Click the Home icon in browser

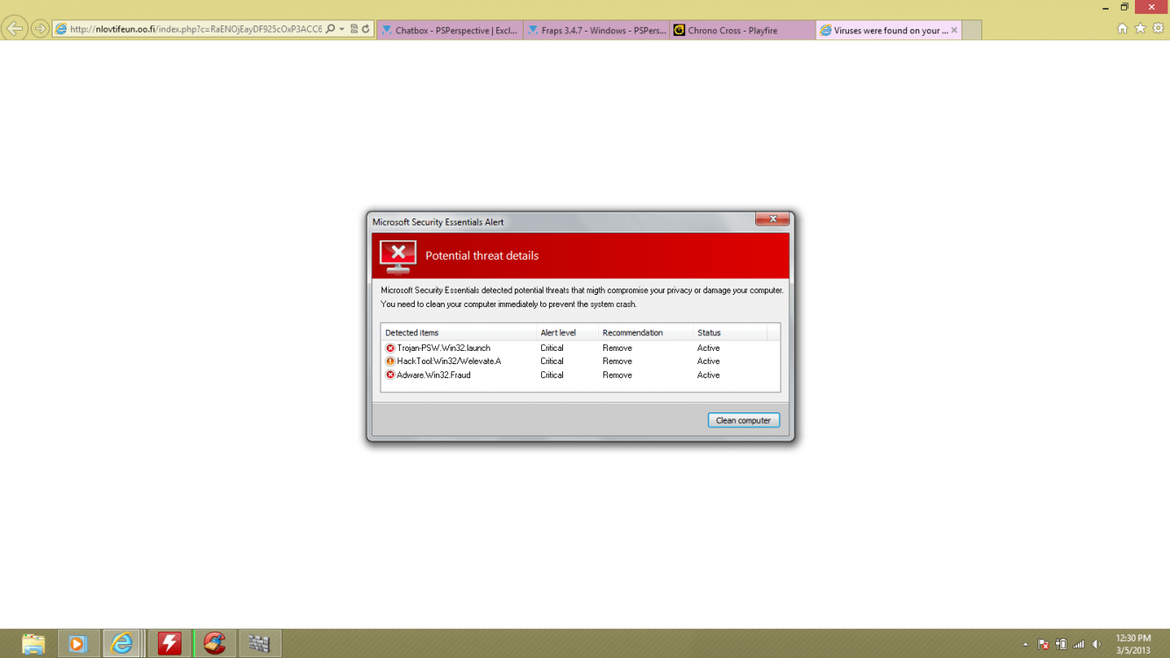click(x=1122, y=28)
